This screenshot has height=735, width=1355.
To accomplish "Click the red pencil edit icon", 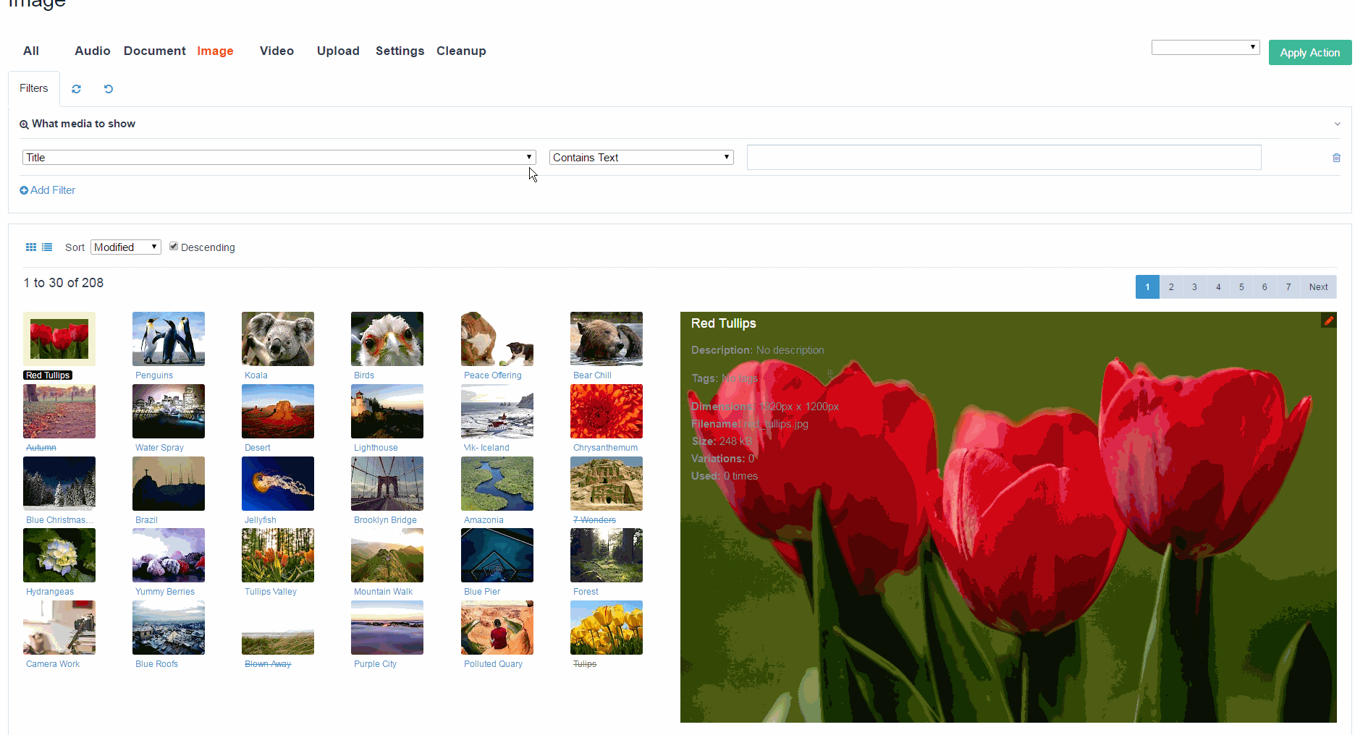I will point(1328,320).
